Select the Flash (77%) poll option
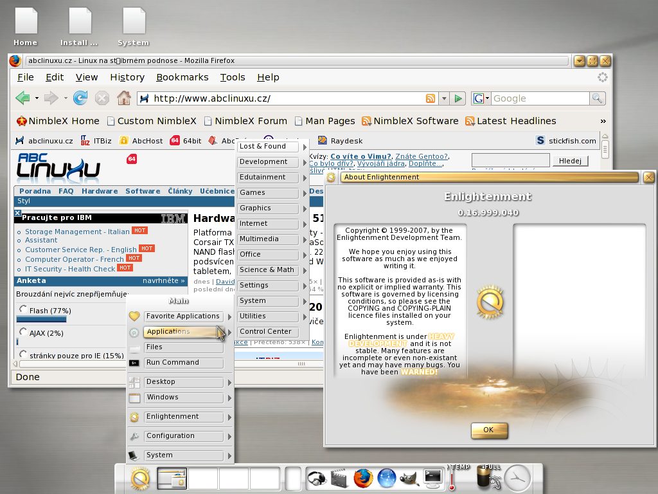Viewport: 658px width, 494px height. tap(23, 309)
